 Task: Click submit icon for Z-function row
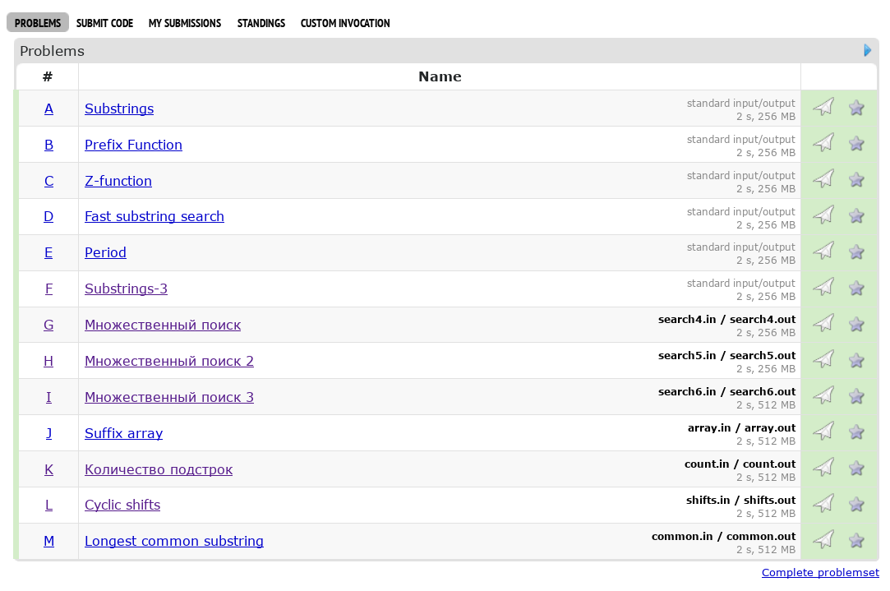(x=823, y=179)
